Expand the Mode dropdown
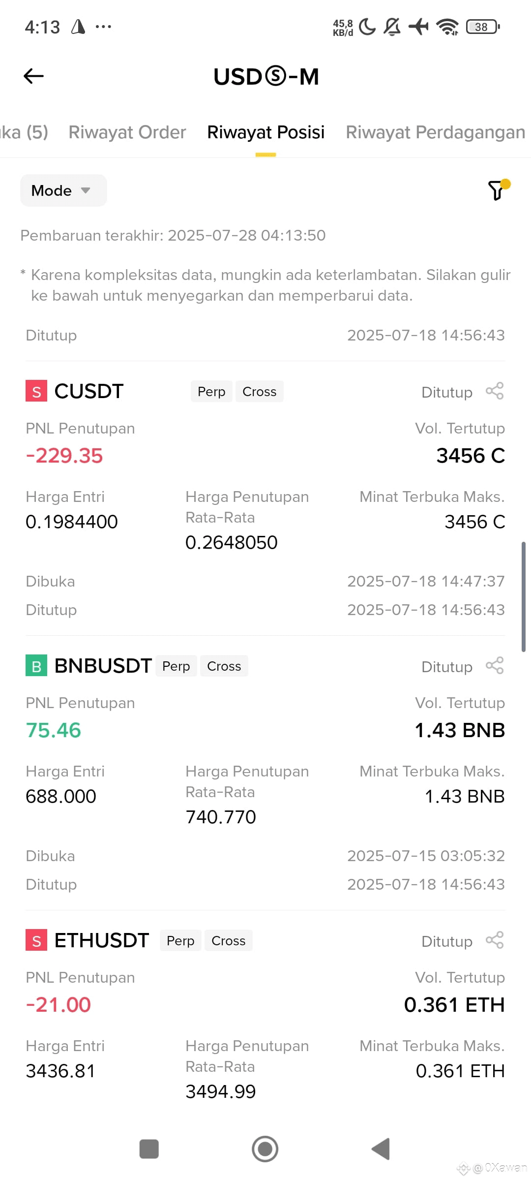 click(63, 190)
